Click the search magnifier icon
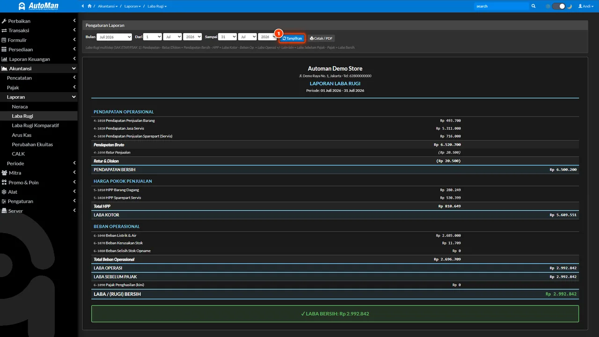Image resolution: width=599 pixels, height=337 pixels. click(533, 6)
